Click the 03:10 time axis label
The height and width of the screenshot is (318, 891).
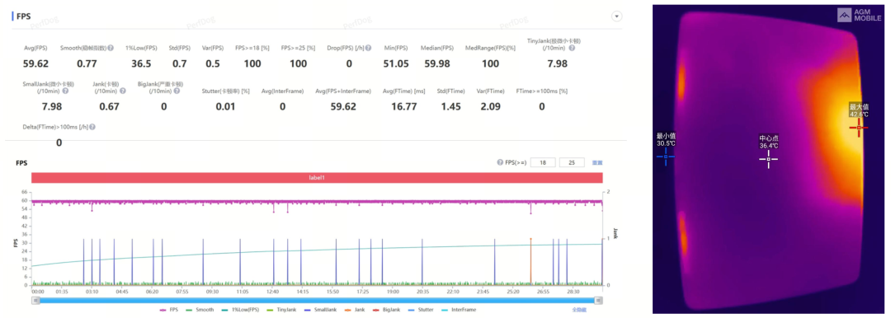92,292
